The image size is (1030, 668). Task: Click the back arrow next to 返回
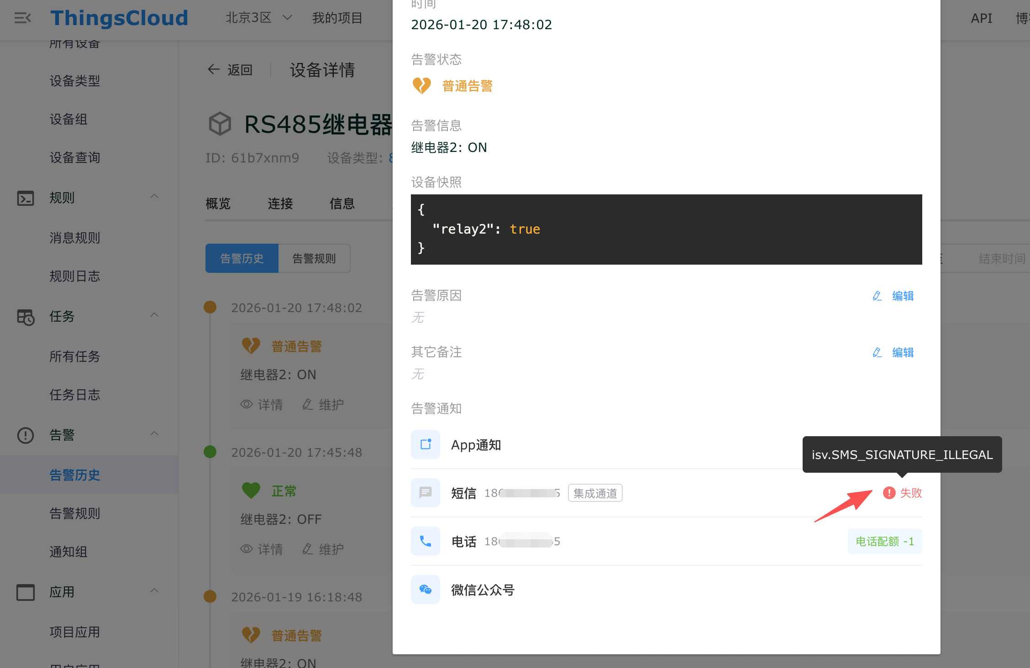pyautogui.click(x=214, y=69)
